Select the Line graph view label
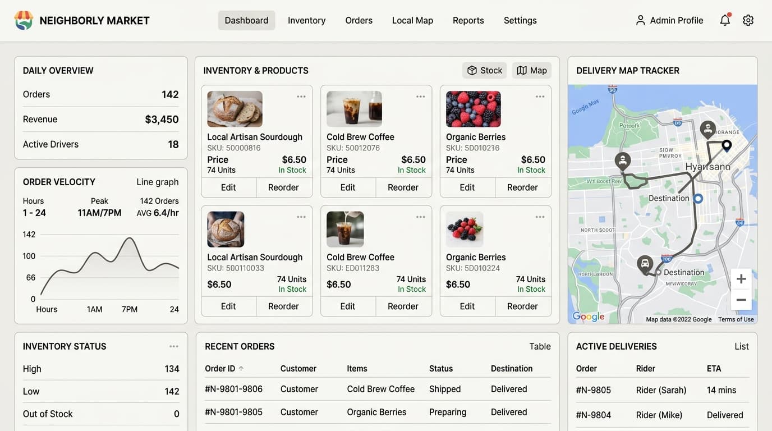 pyautogui.click(x=158, y=182)
